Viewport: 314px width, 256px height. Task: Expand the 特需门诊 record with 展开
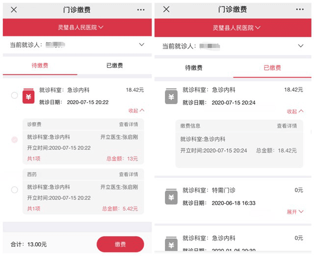295,212
